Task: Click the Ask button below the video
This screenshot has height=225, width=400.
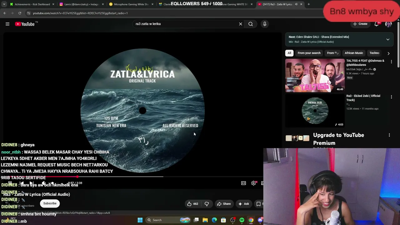Action: point(243,204)
